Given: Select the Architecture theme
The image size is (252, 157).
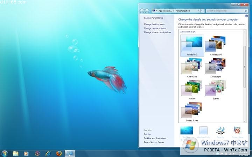Looking at the screenshot, I should 216,46.
